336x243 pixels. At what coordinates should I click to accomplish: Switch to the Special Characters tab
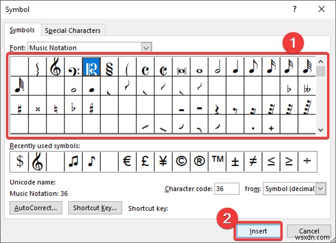point(73,30)
